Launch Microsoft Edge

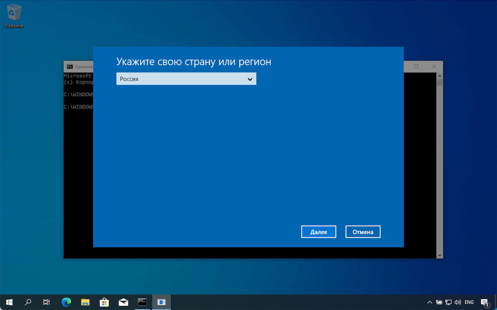coord(66,302)
